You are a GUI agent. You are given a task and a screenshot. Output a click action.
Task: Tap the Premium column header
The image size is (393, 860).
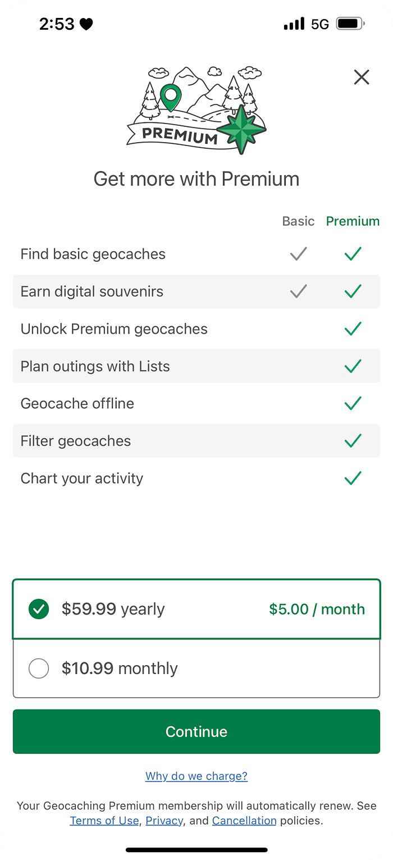[x=353, y=221]
